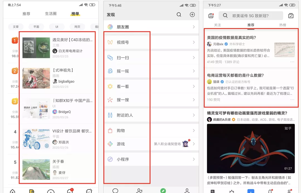
Task: Tap the green discover compass icon in bottom bar
Action: (x=163, y=191)
